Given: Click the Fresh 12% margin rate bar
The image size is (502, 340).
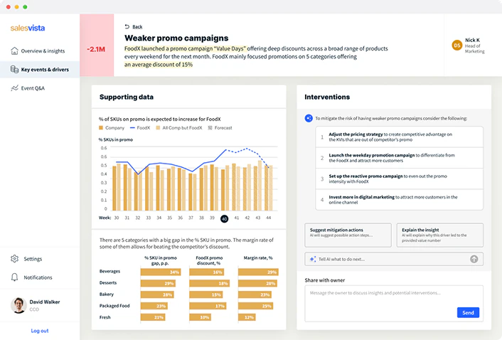Looking at the screenshot, I should (247, 317).
